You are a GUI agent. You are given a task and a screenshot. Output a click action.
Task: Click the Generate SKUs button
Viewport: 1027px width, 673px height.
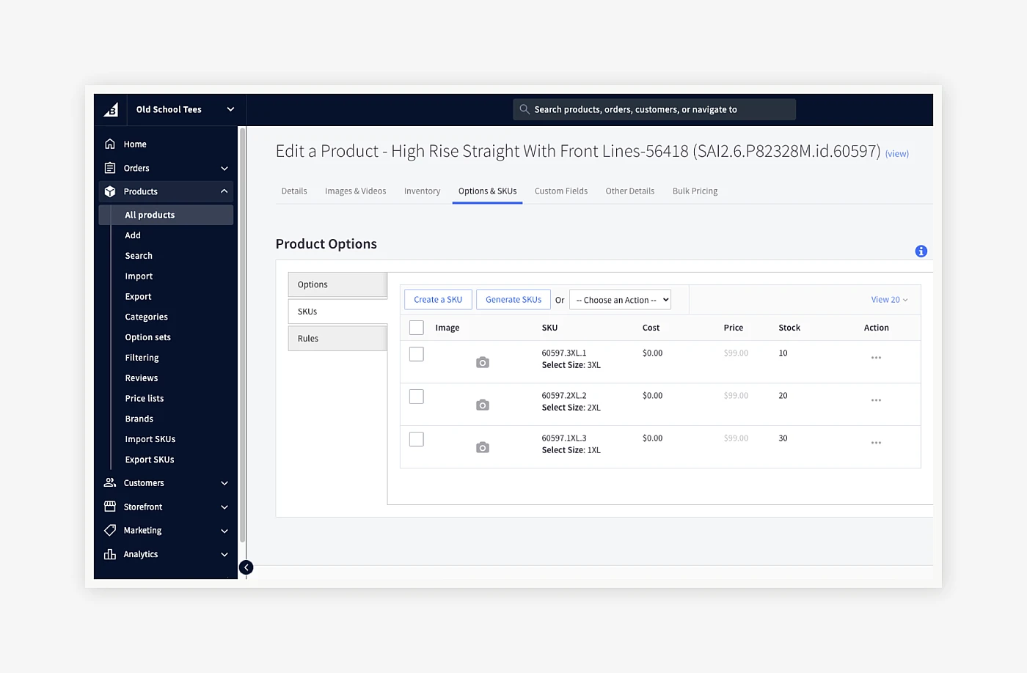pyautogui.click(x=513, y=300)
